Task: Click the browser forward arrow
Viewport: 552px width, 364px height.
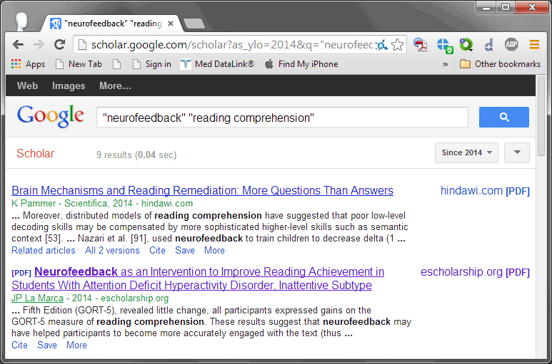Action: pyautogui.click(x=39, y=45)
